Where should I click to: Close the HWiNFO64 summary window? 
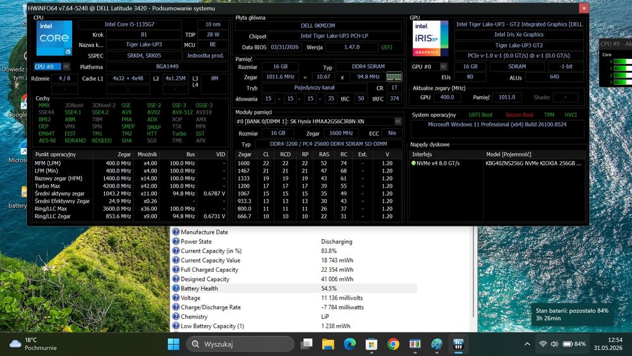click(x=583, y=8)
